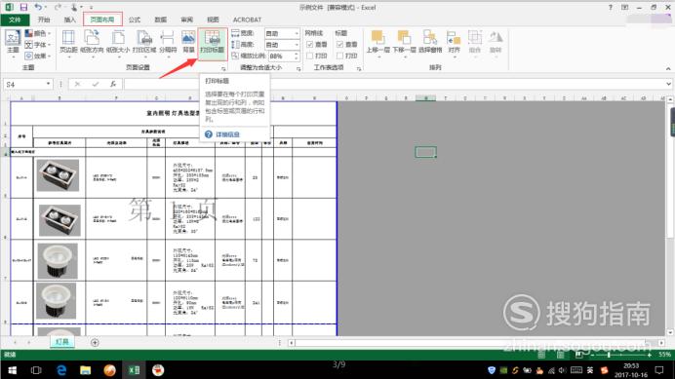
Task: Toggle Gridlines Print (打印) checkbox
Action: [x=309, y=56]
